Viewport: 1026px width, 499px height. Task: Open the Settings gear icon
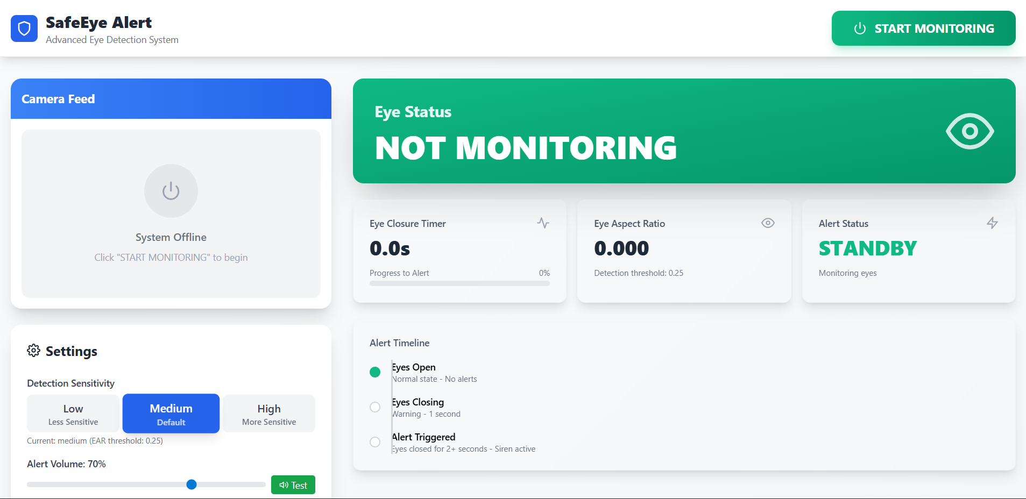(33, 351)
